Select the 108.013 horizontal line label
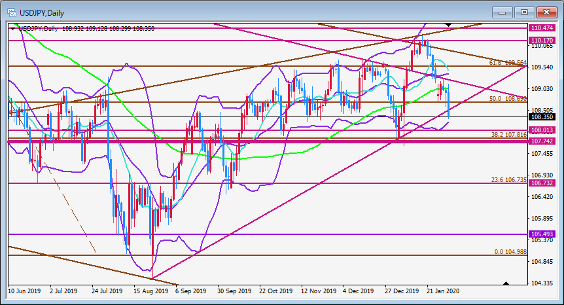The width and height of the screenshot is (564, 305). 542,130
